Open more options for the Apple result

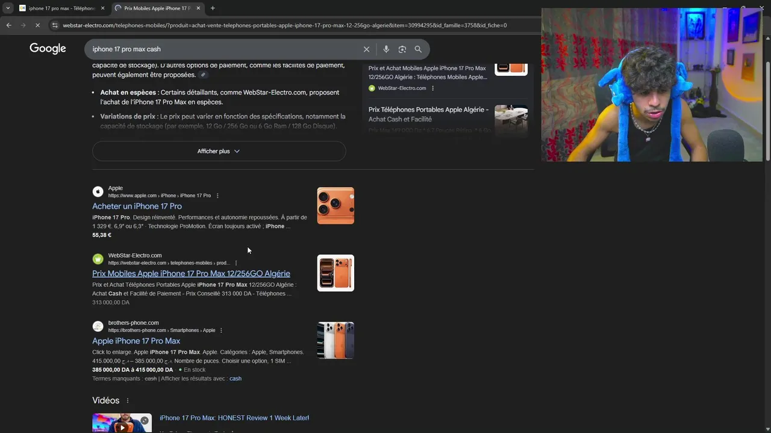coord(217,195)
